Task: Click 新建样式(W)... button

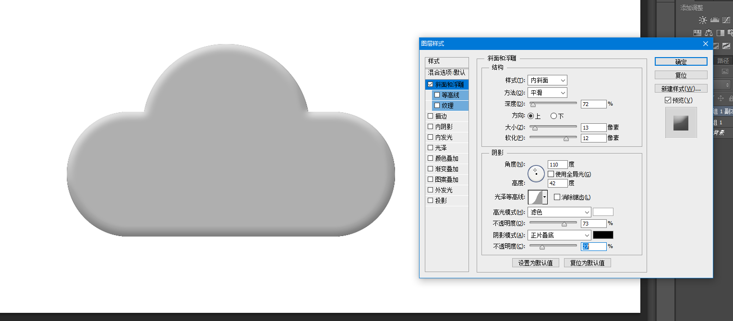Action: tap(681, 89)
